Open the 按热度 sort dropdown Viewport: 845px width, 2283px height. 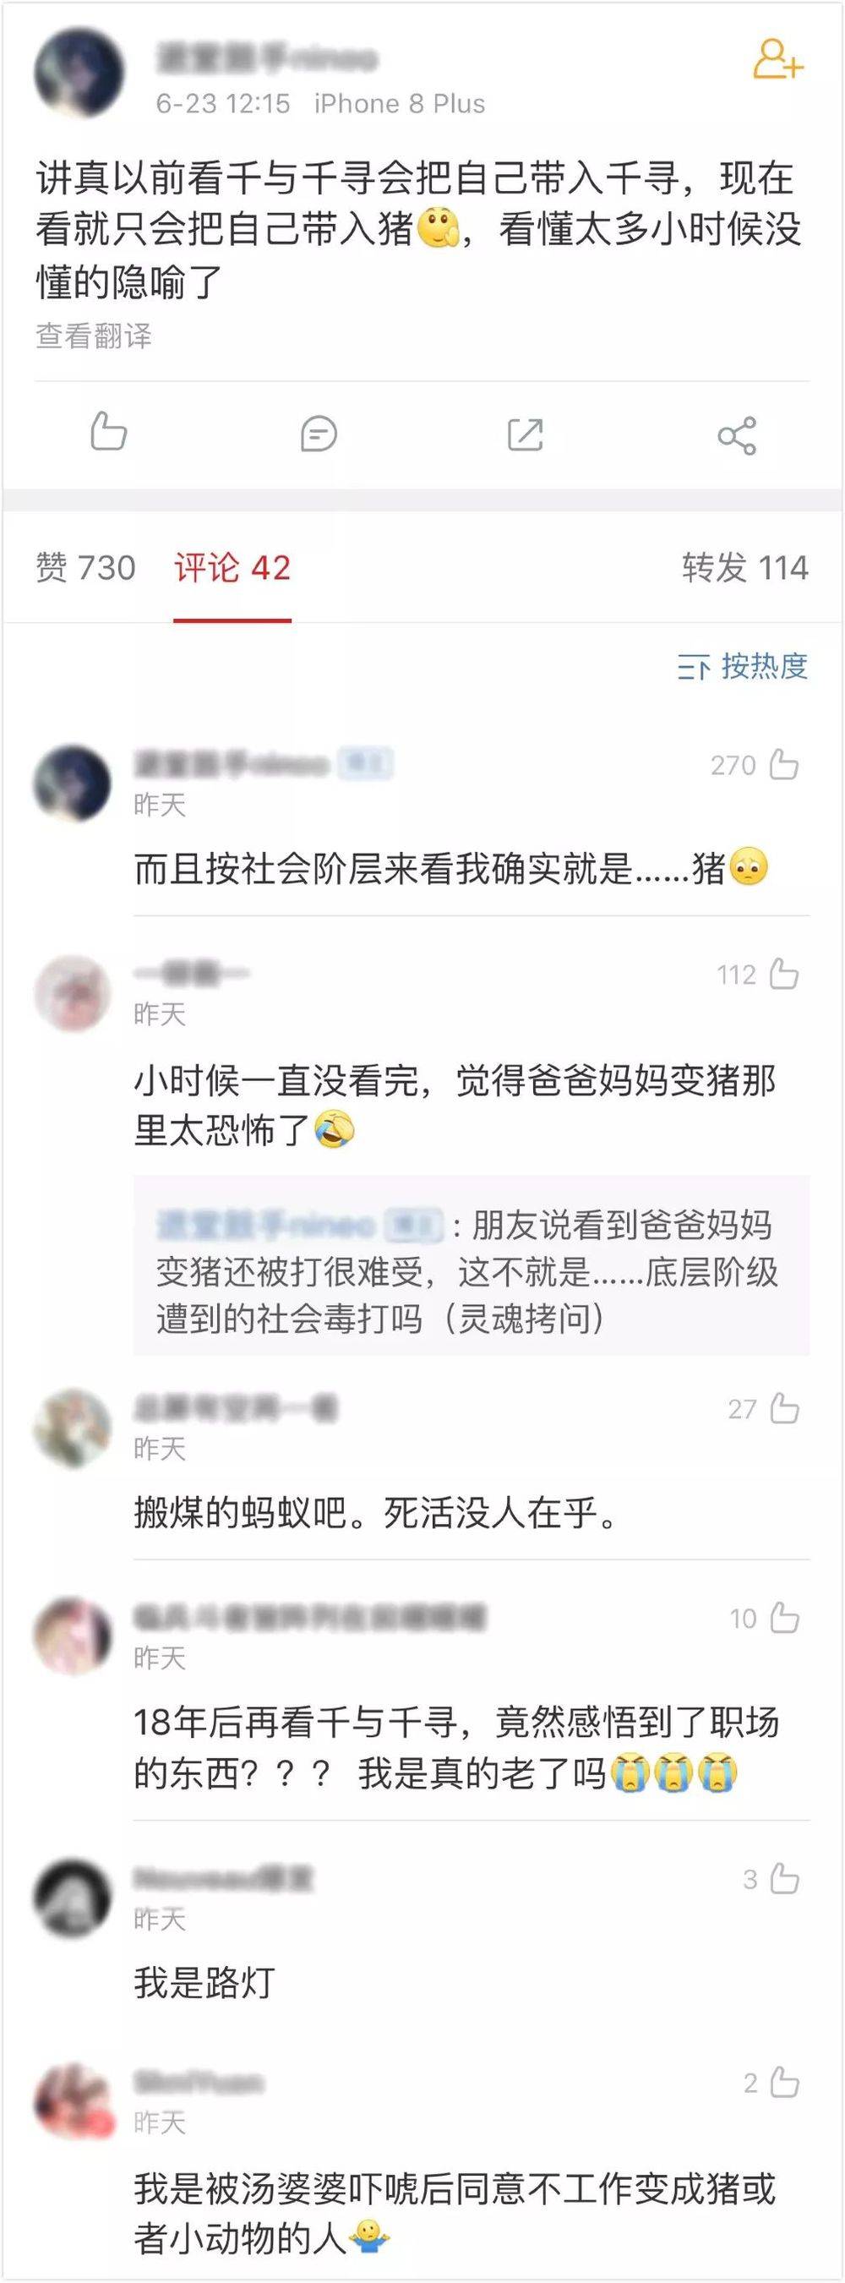pyautogui.click(x=742, y=666)
